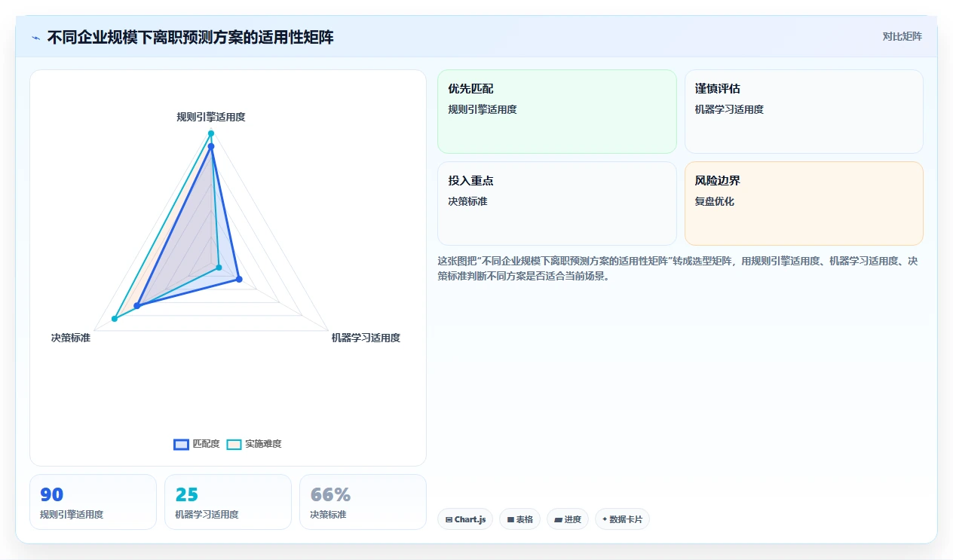
Task: Click 决策标准 text in 投入重点 card
Action: [467, 201]
